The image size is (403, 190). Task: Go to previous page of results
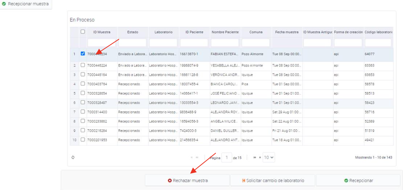tap(197, 158)
